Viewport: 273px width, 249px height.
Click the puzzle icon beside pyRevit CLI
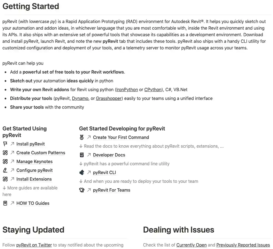pyautogui.click(x=82, y=172)
